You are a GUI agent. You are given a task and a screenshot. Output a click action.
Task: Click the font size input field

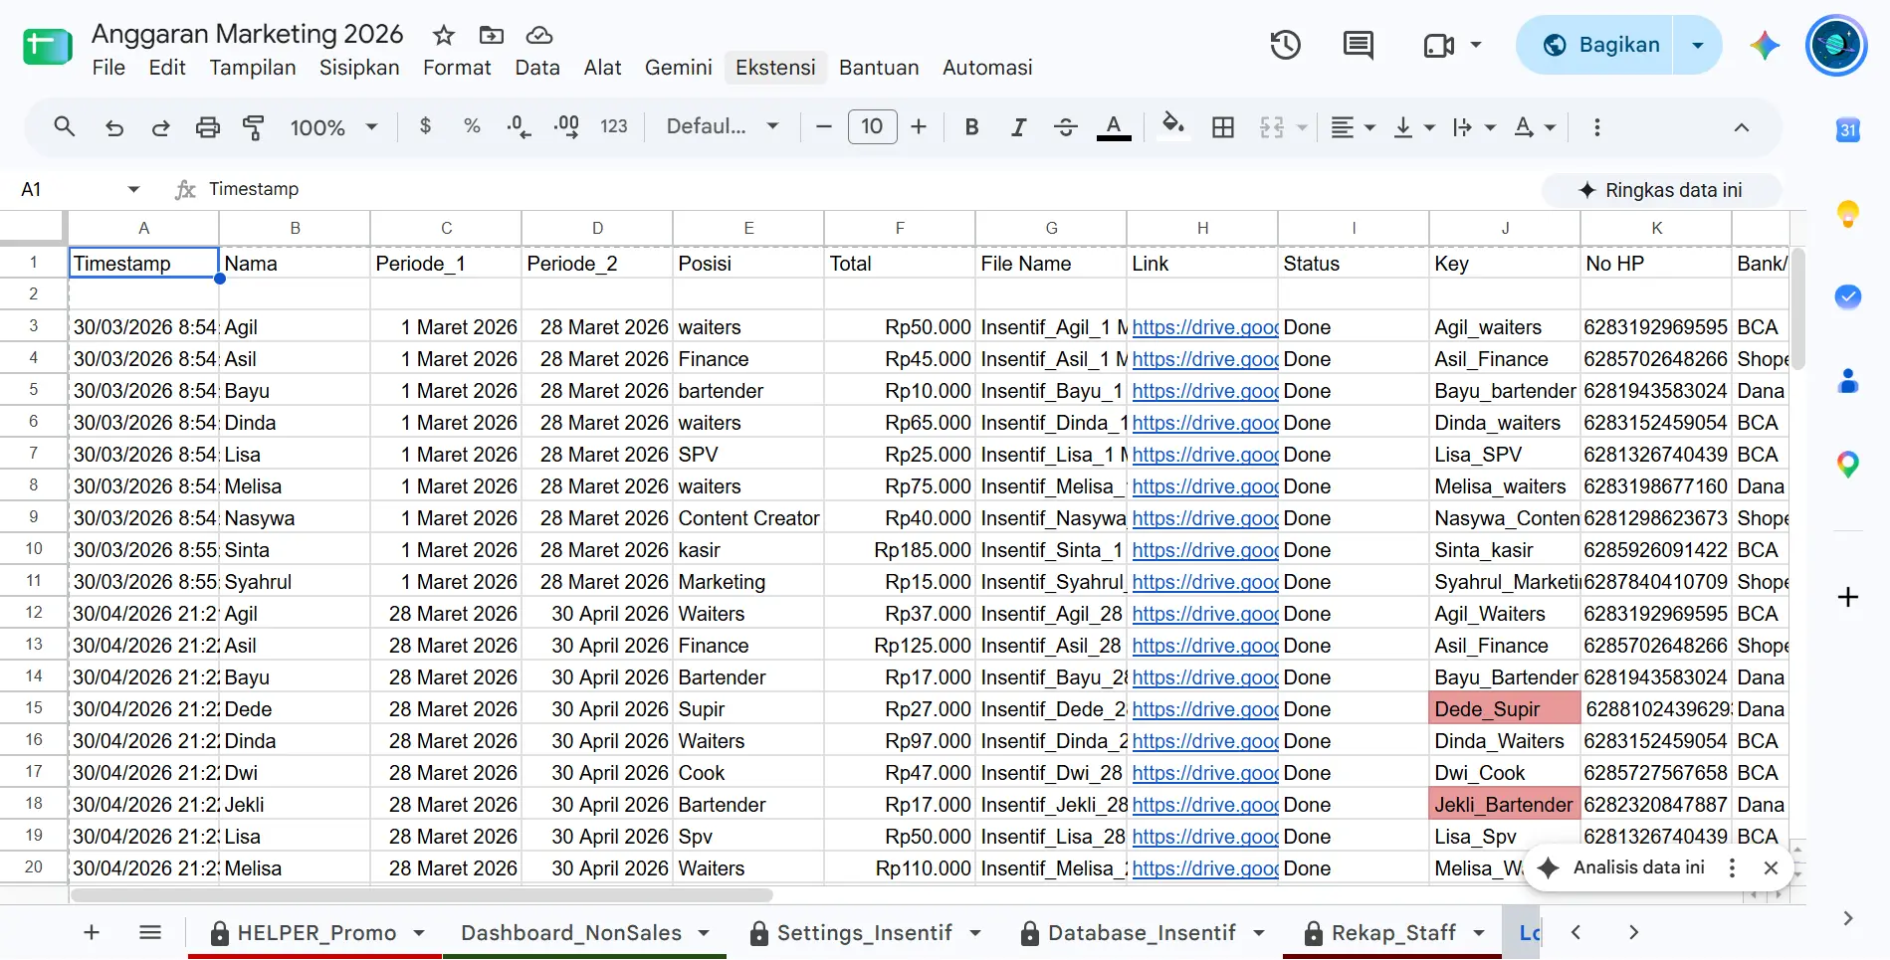pos(872,126)
